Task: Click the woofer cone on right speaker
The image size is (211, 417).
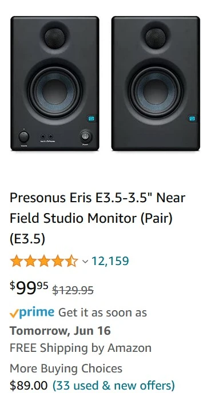Action: [x=156, y=92]
